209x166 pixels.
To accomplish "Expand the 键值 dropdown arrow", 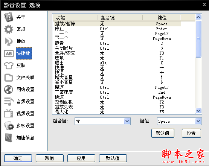I will (198, 121).
